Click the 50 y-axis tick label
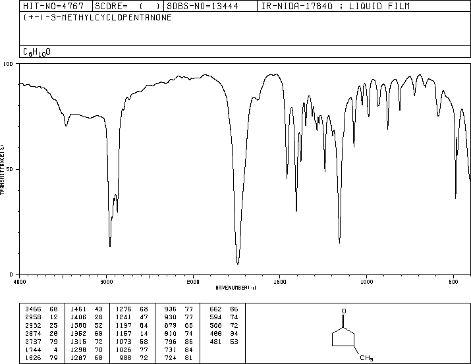 click(10, 169)
